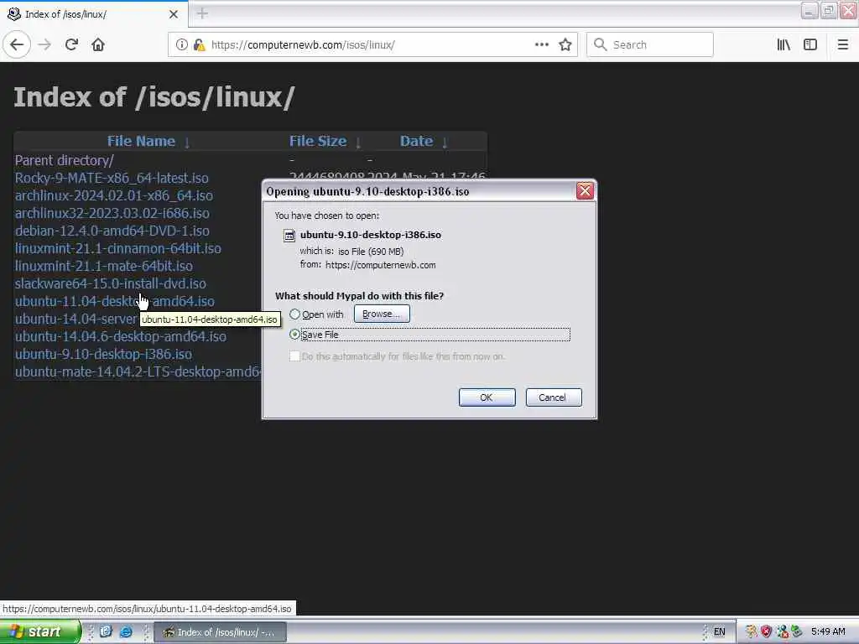Viewport: 859px width, 644px height.
Task: Open a new tab with plus button
Action: coord(202,13)
